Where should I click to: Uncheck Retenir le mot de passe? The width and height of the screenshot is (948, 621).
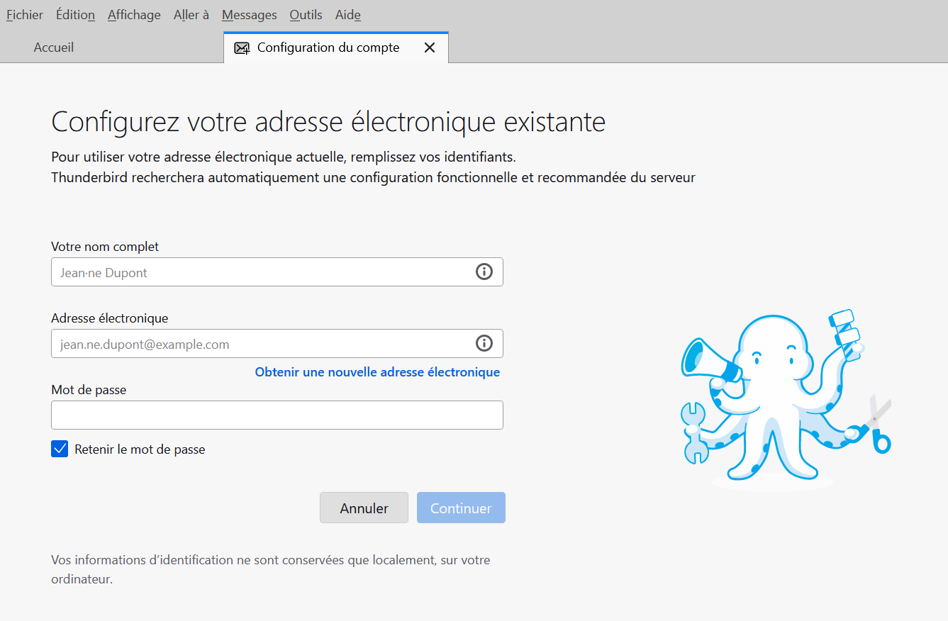click(x=60, y=449)
